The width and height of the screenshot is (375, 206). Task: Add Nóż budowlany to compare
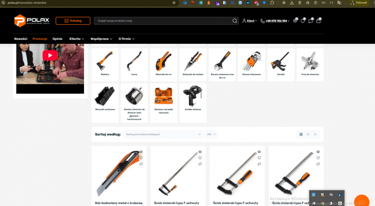141,164
